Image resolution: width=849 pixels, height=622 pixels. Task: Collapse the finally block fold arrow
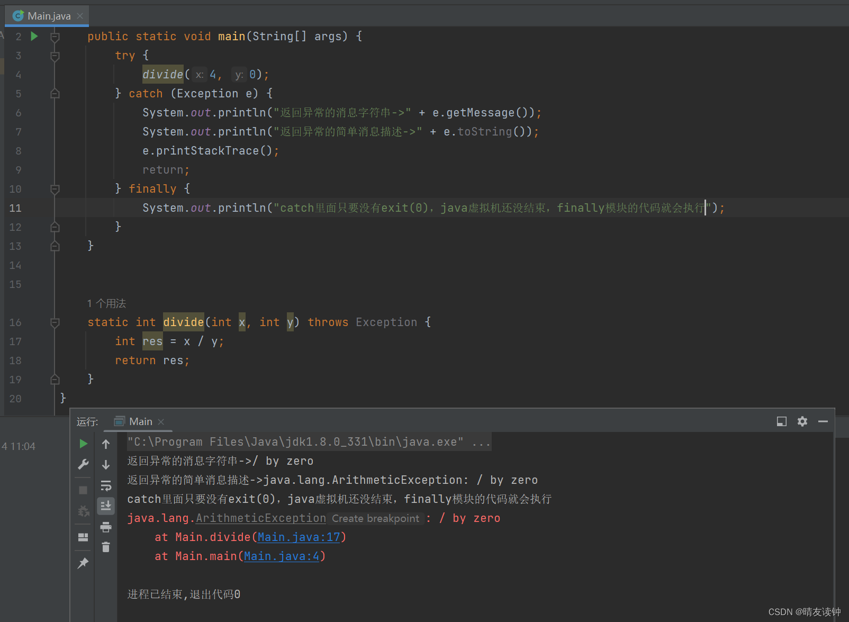pos(55,189)
